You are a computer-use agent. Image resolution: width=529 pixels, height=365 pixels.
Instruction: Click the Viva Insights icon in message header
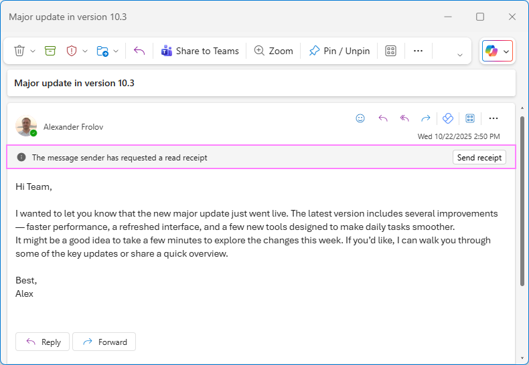448,118
